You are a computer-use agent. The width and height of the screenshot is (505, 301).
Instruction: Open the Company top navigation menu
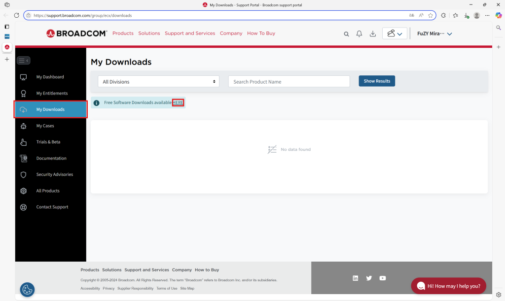pyautogui.click(x=231, y=33)
